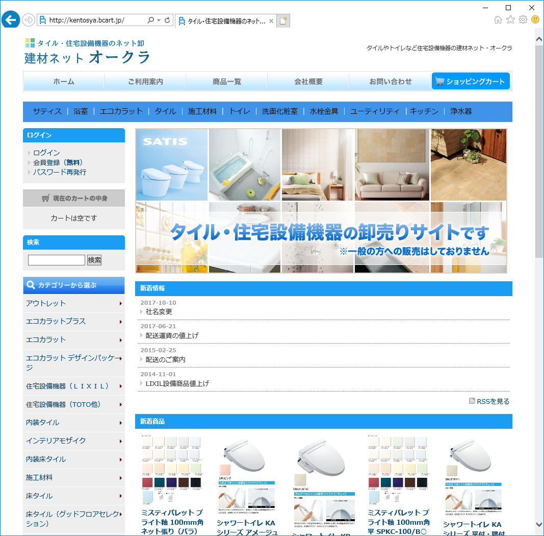This screenshot has width=544, height=536.
Task: Open the LIXIL設備商品値上げ news item
Action: 177,383
